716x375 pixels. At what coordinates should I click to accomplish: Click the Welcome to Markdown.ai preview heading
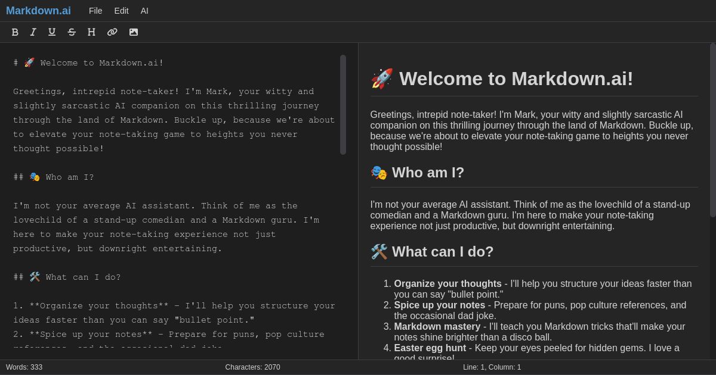pos(516,79)
